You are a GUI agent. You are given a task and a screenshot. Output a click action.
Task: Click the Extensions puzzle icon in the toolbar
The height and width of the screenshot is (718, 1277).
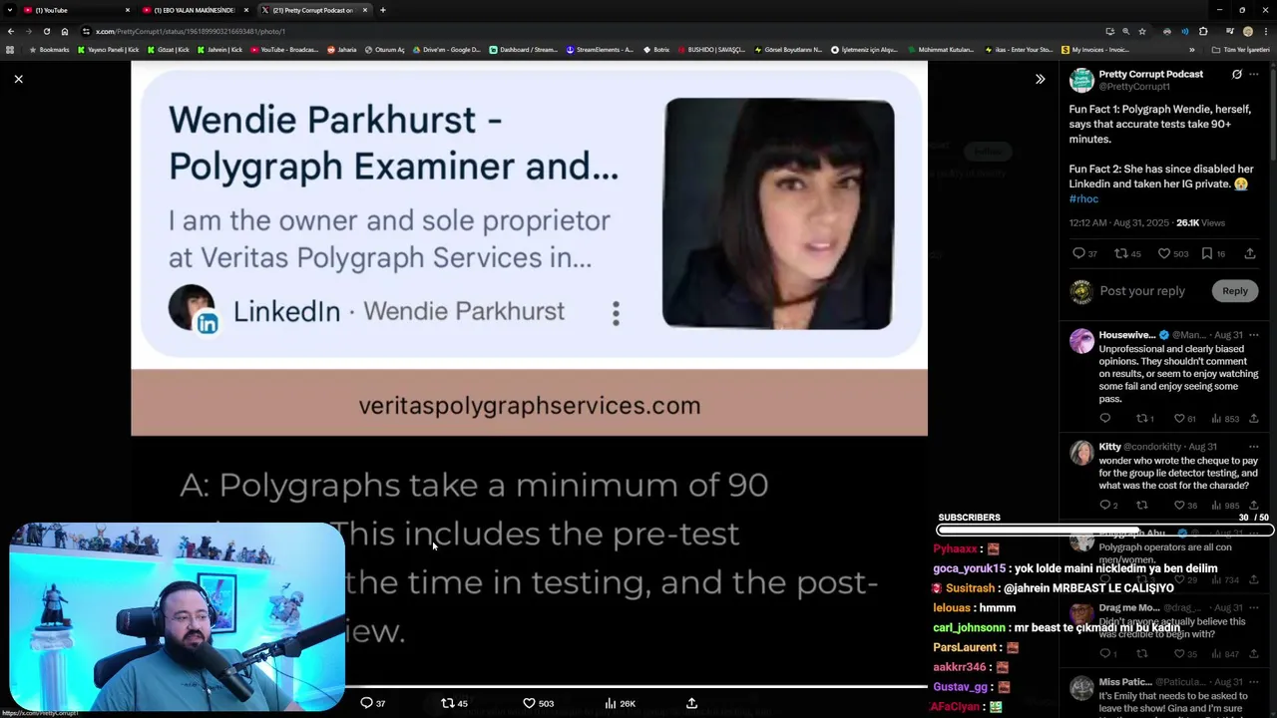pyautogui.click(x=1203, y=31)
